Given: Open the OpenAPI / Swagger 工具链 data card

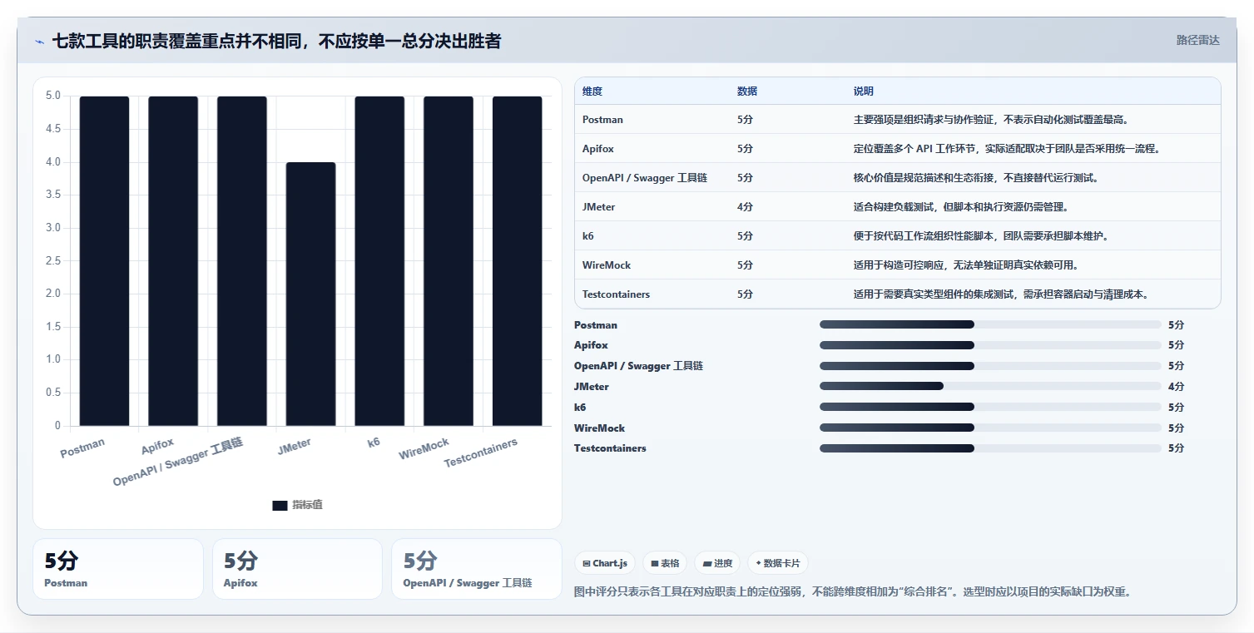Looking at the screenshot, I should [x=477, y=569].
